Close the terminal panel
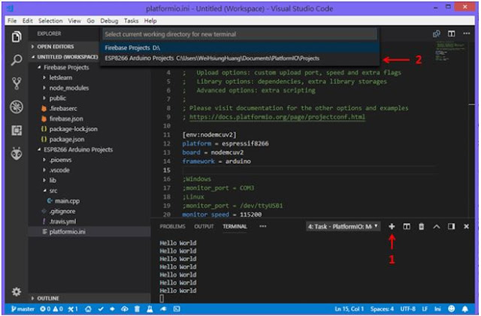The height and width of the screenshot is (316, 481). (x=466, y=227)
